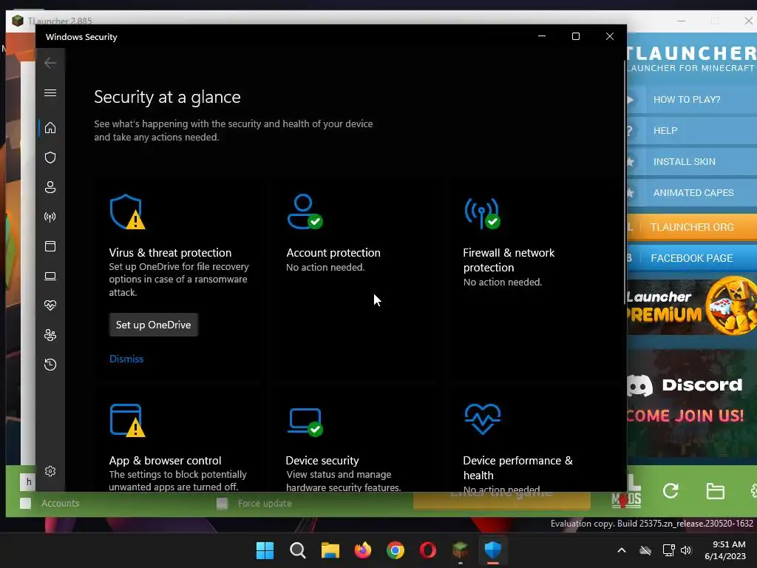Click the Windows Security taskbar icon
The height and width of the screenshot is (568, 757).
[x=493, y=550]
